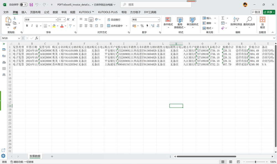This screenshot has width=277, height=164.
Task: Apply comma style number format
Action: click(147, 26)
